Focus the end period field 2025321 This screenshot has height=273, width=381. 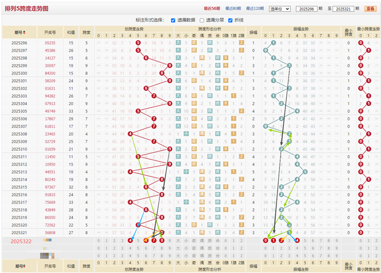(x=343, y=9)
